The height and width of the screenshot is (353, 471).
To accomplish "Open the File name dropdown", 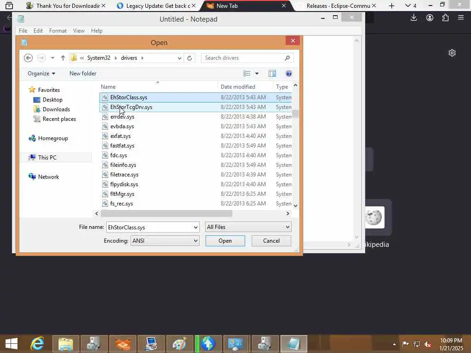I will [x=195, y=227].
